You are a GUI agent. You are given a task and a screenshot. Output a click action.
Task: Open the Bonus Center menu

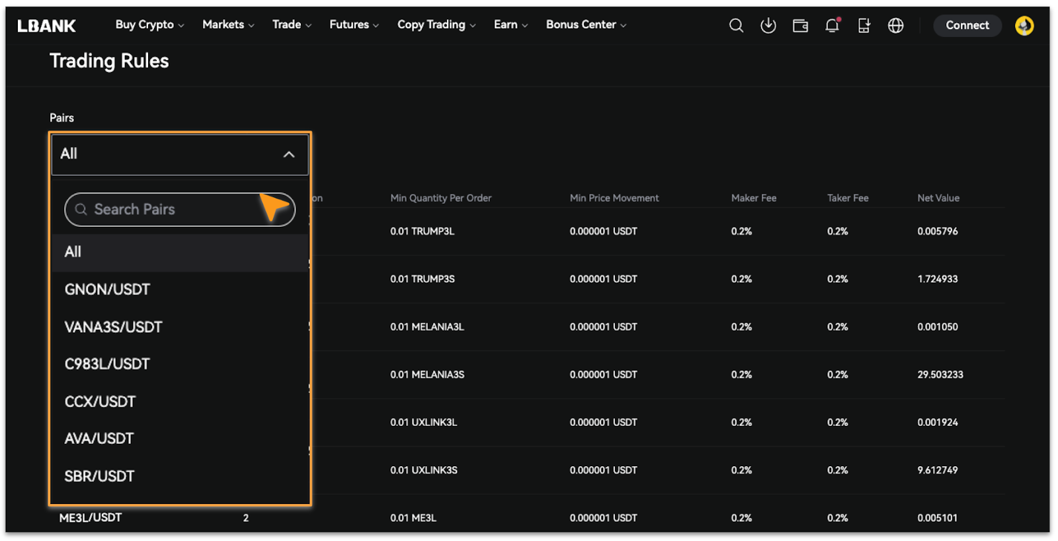coord(585,25)
